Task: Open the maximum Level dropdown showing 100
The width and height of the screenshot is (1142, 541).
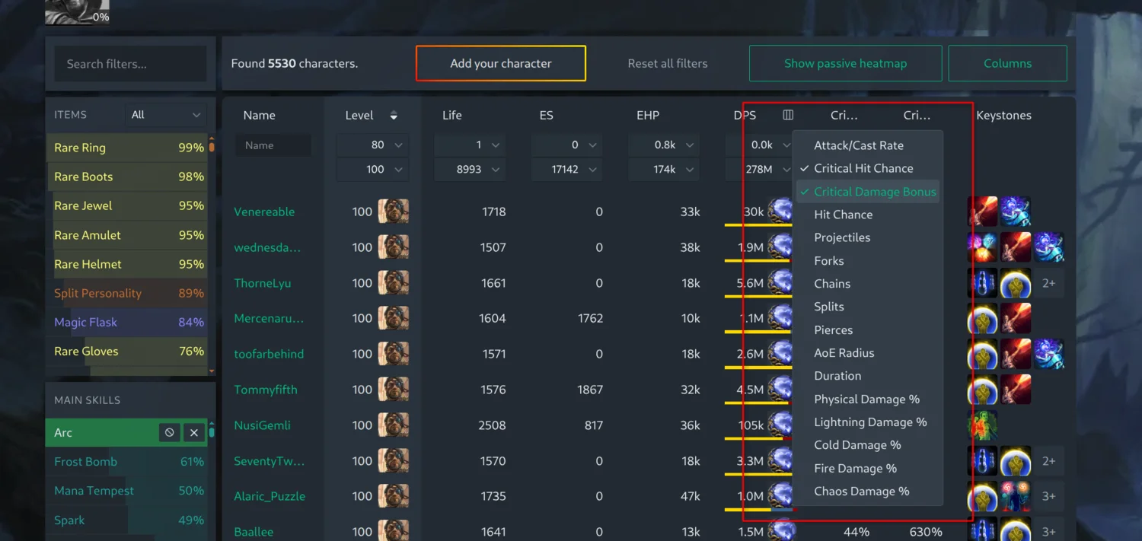Action: point(372,169)
